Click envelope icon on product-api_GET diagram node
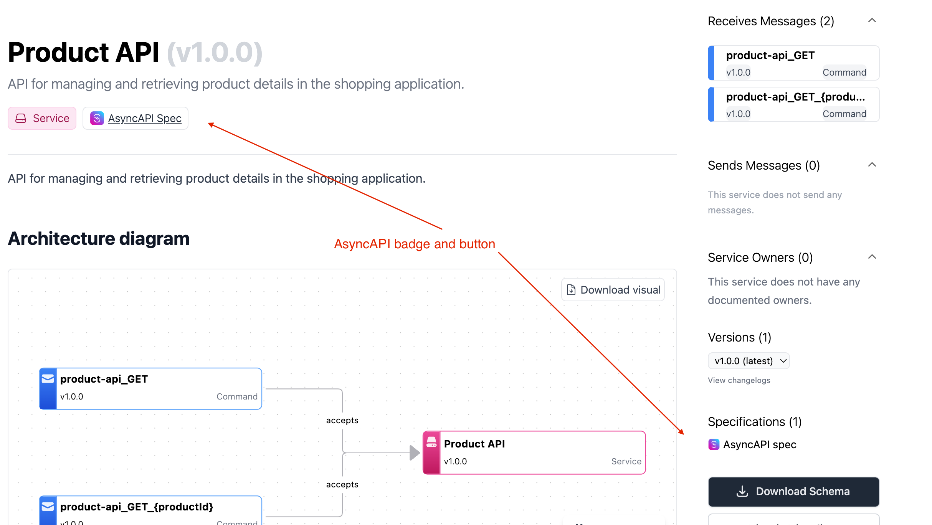This screenshot has width=932, height=525. click(48, 379)
